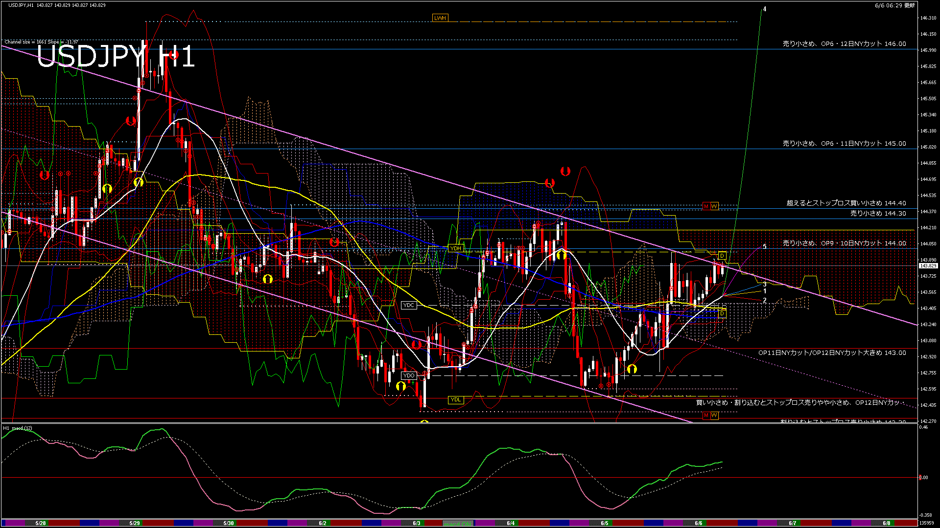Click the 143.00 NY cut annotation text
The image size is (940, 528).
832,352
